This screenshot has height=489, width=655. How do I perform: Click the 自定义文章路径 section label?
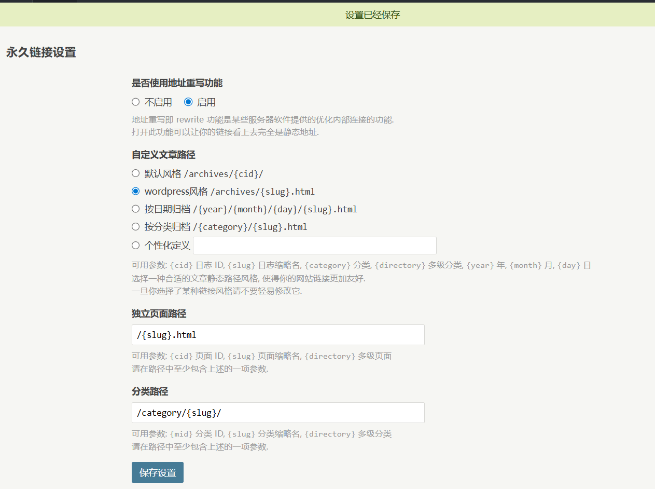pyautogui.click(x=163, y=155)
